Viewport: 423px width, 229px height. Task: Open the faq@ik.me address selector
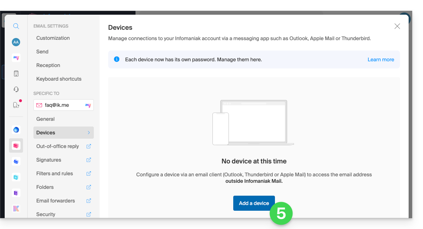(x=63, y=105)
